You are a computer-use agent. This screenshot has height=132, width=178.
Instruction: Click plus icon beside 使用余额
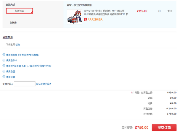pos(4,77)
